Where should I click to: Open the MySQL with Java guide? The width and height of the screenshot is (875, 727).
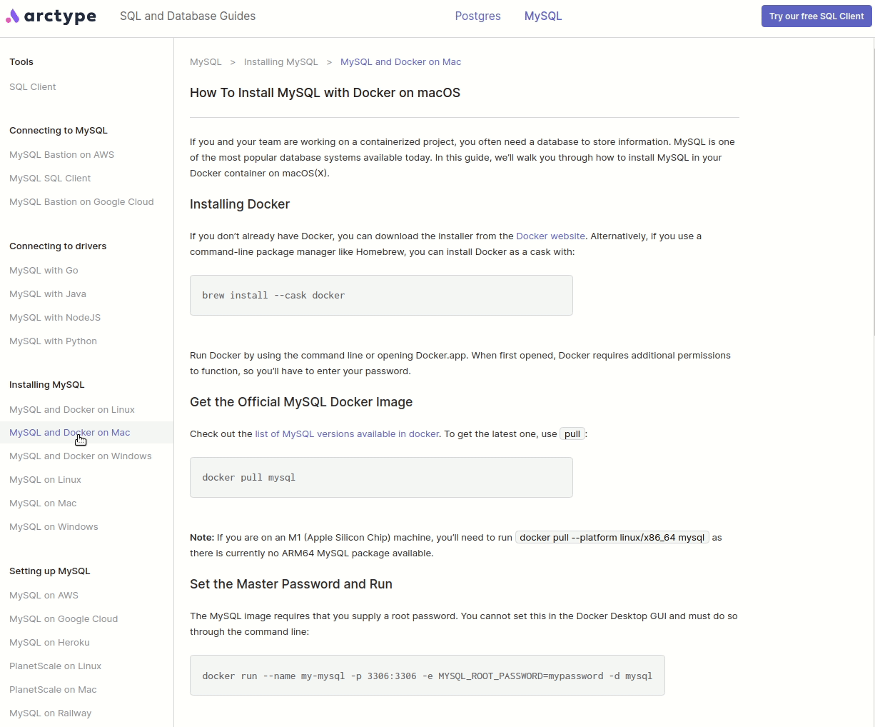click(x=48, y=294)
